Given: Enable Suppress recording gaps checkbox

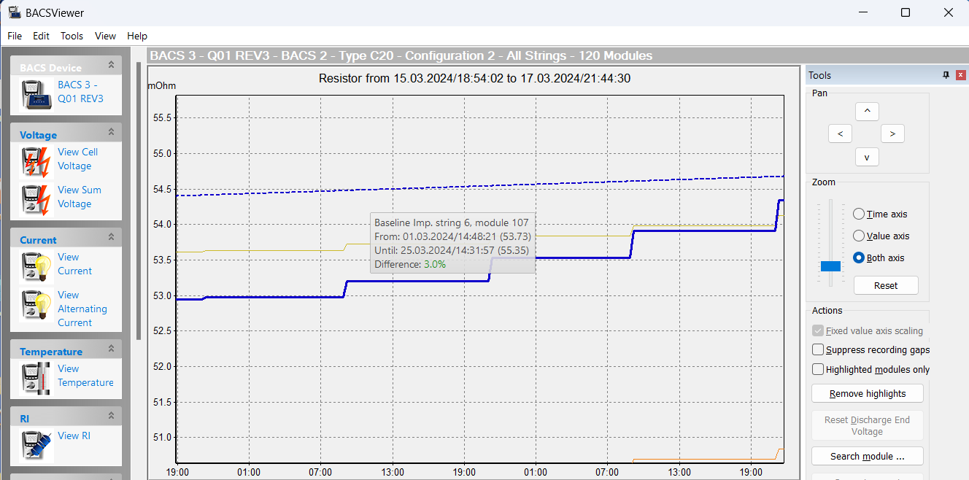Looking at the screenshot, I should coord(818,350).
